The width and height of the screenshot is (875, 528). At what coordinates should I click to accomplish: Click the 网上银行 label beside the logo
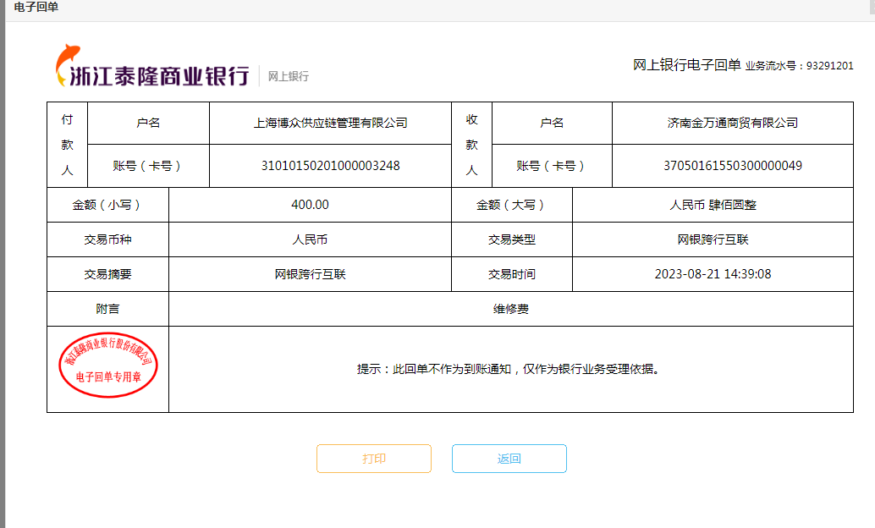[289, 76]
